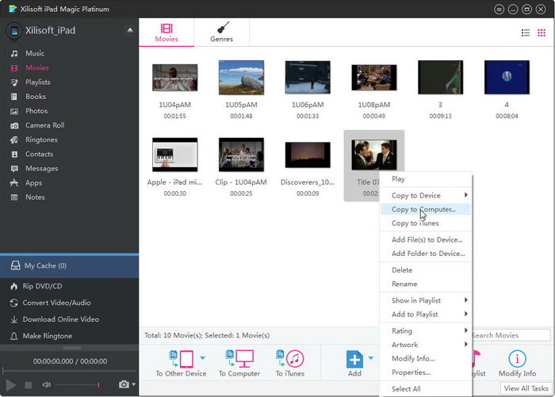
Task: Click the To iTunes toolbar icon
Action: pos(289,358)
